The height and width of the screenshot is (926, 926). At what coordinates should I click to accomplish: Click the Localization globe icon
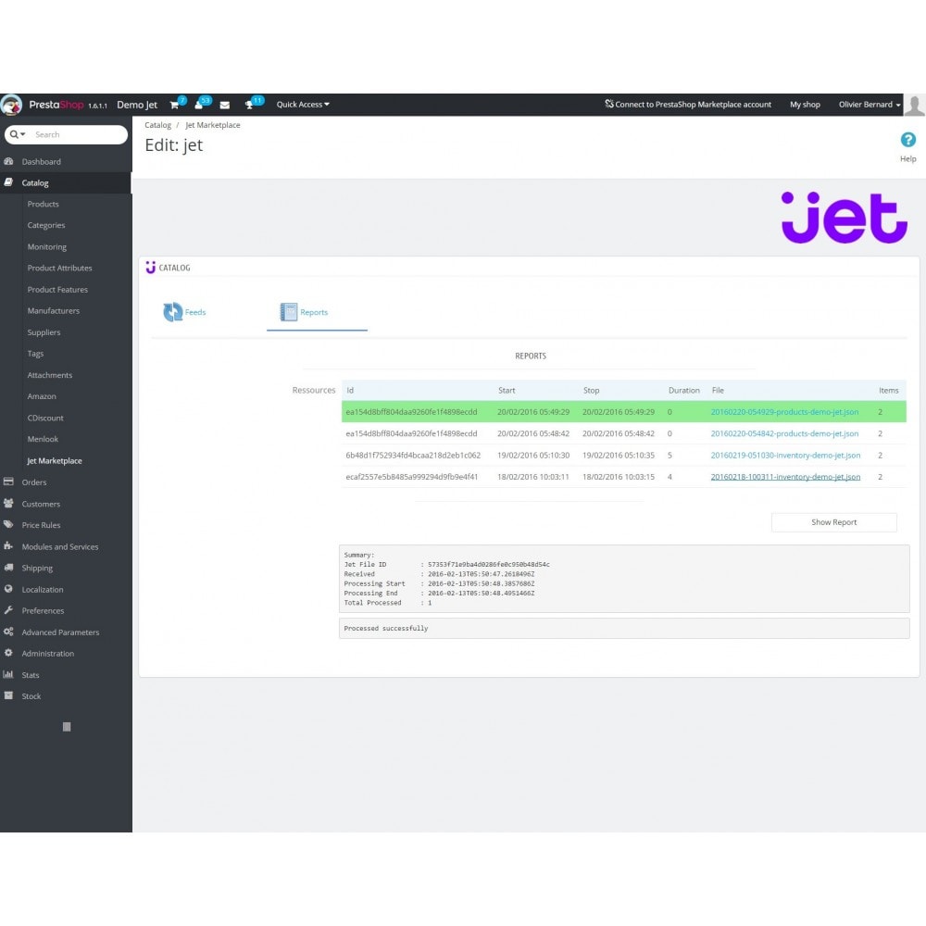[9, 589]
